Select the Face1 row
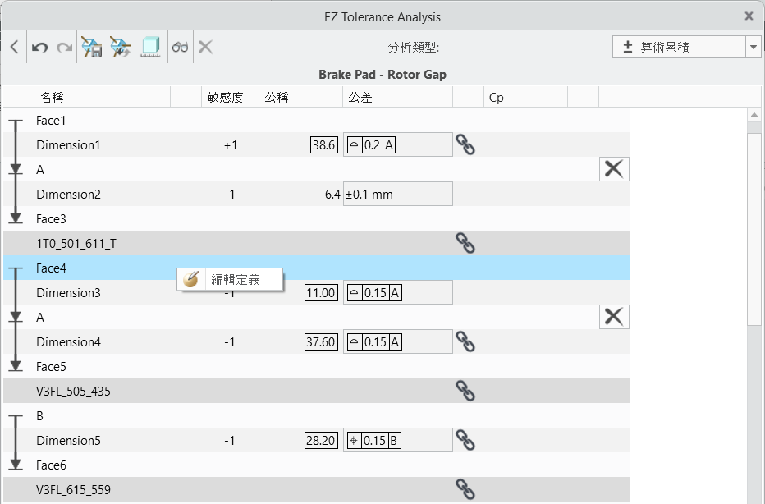 317,121
